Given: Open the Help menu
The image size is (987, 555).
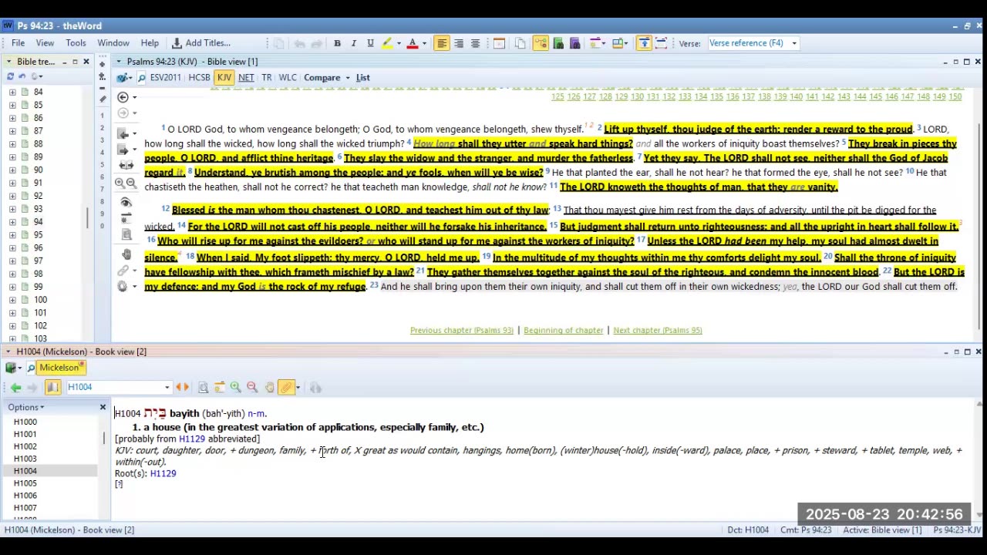Looking at the screenshot, I should tap(150, 43).
